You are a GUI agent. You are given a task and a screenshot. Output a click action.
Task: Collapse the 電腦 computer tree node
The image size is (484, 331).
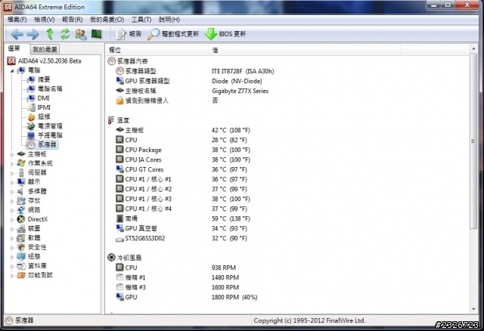pos(12,70)
